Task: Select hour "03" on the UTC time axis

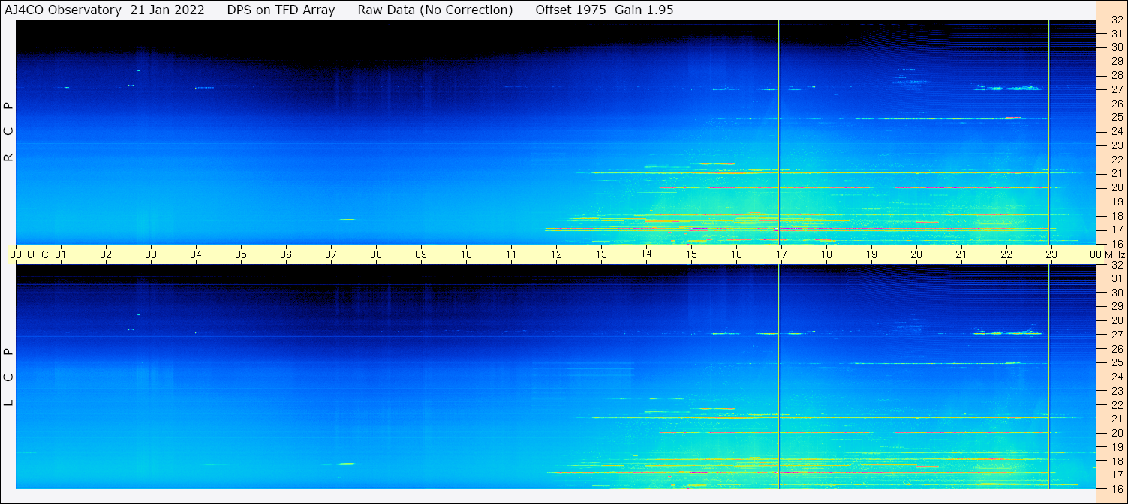Action: (151, 254)
